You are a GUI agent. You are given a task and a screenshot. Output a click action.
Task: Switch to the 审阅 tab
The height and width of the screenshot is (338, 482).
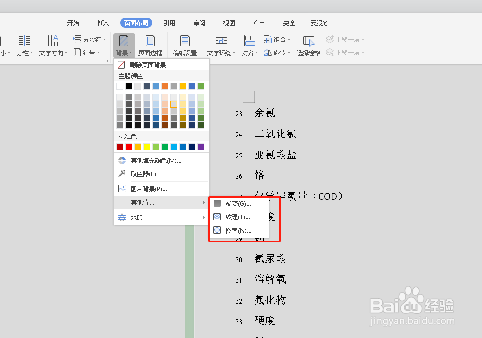click(x=199, y=23)
